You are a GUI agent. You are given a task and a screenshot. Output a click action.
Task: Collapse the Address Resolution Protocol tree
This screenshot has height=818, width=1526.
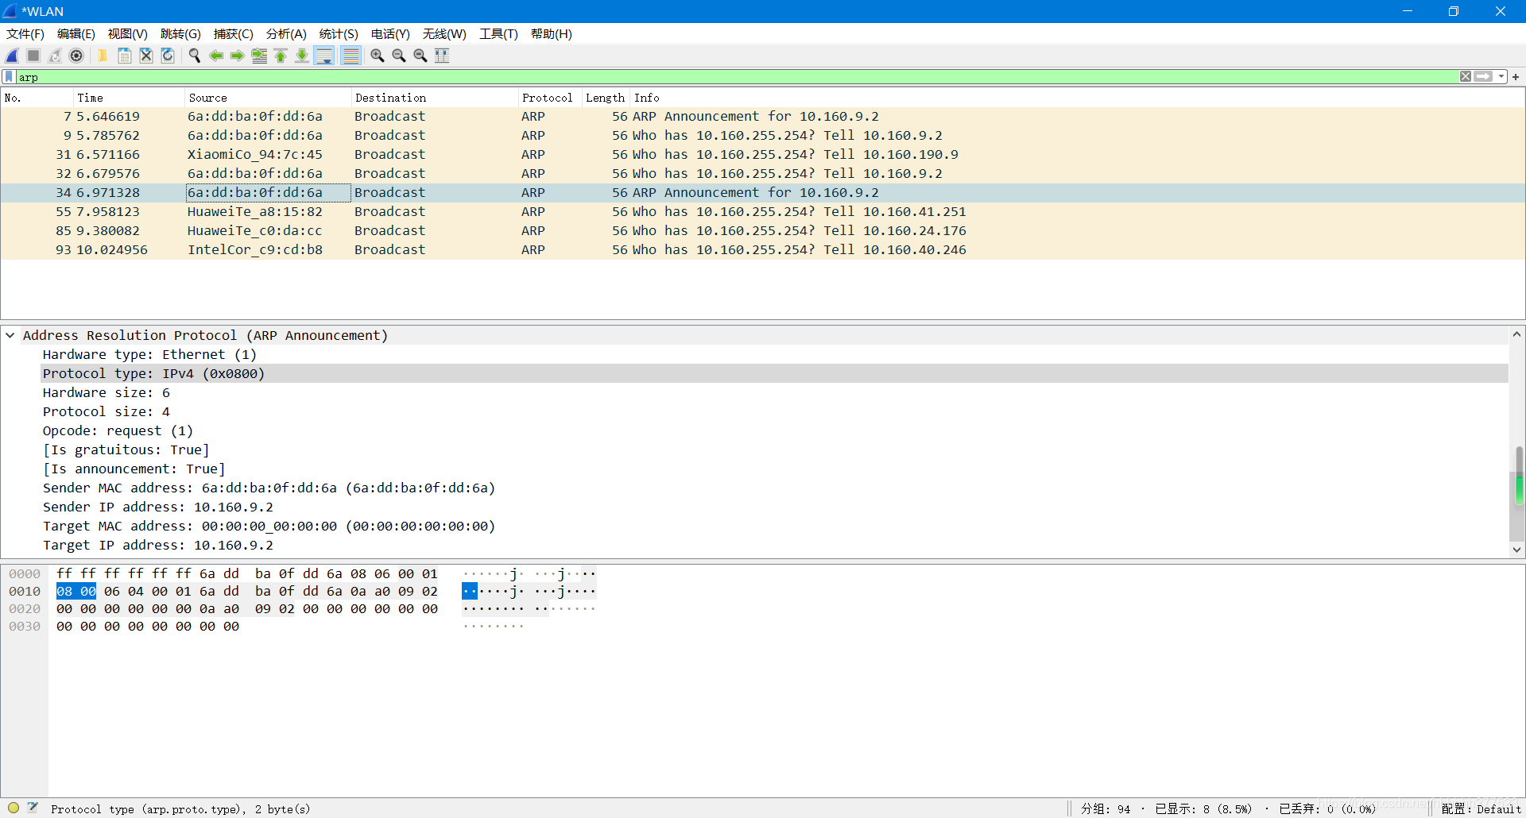pyautogui.click(x=10, y=336)
